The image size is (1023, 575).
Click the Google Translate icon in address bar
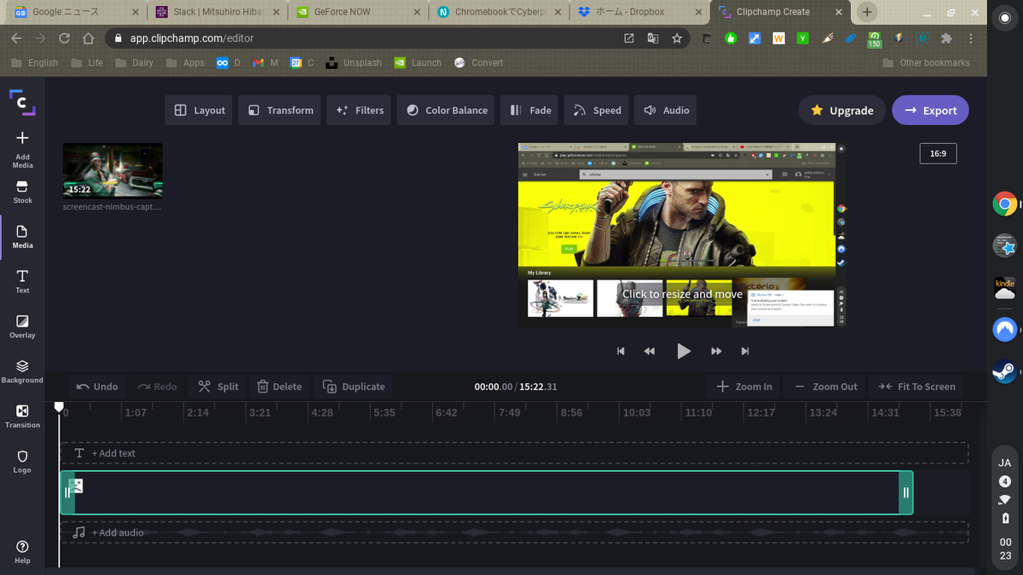pyautogui.click(x=653, y=38)
